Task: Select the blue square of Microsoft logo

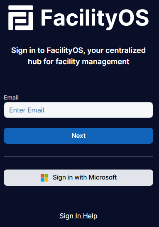Action: (42, 180)
